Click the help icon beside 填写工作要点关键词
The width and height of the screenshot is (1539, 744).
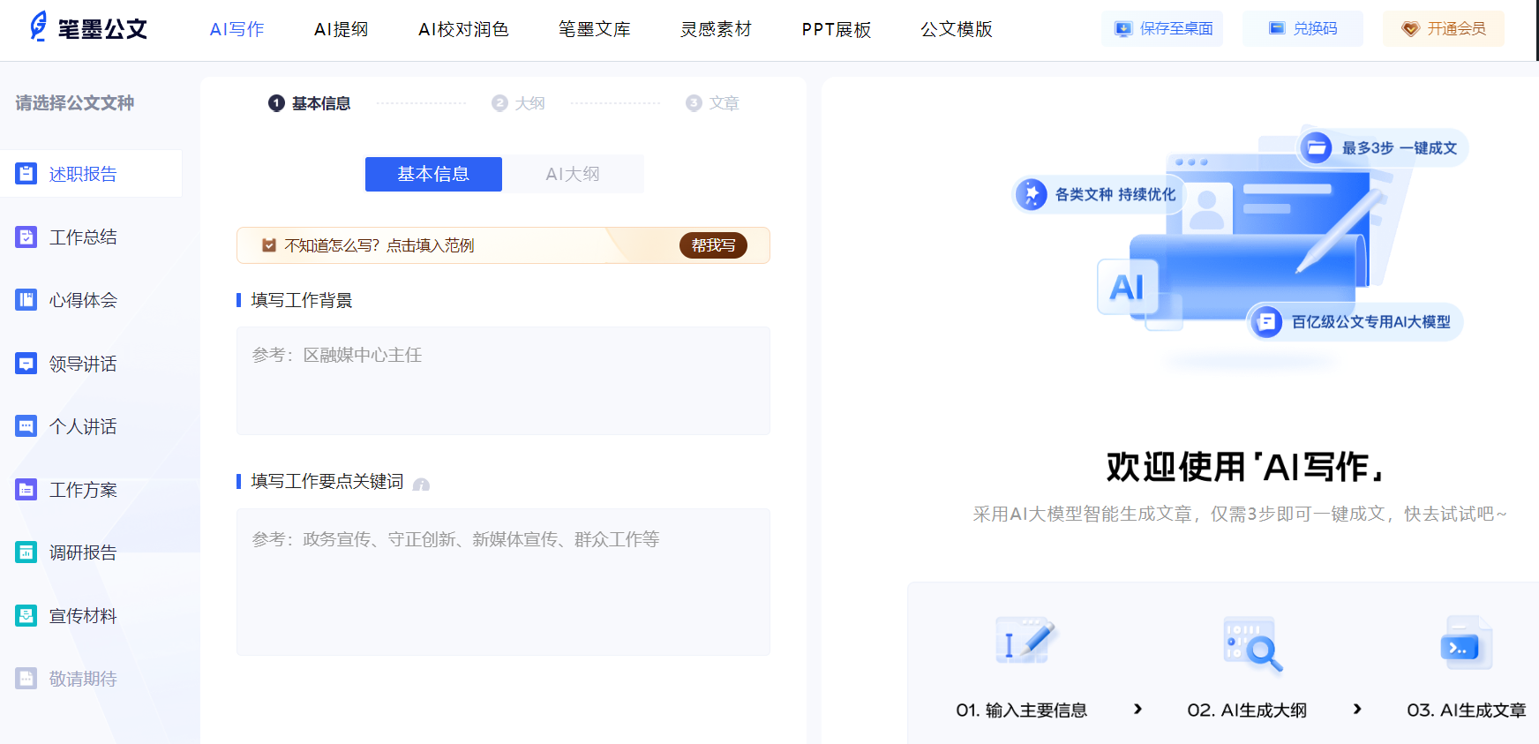(421, 485)
